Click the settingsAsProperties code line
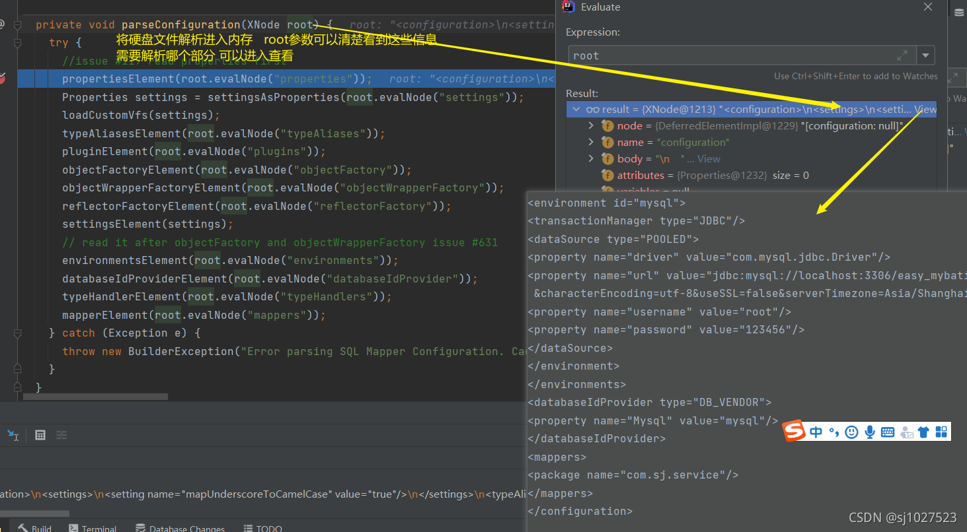967x532 pixels. [293, 97]
